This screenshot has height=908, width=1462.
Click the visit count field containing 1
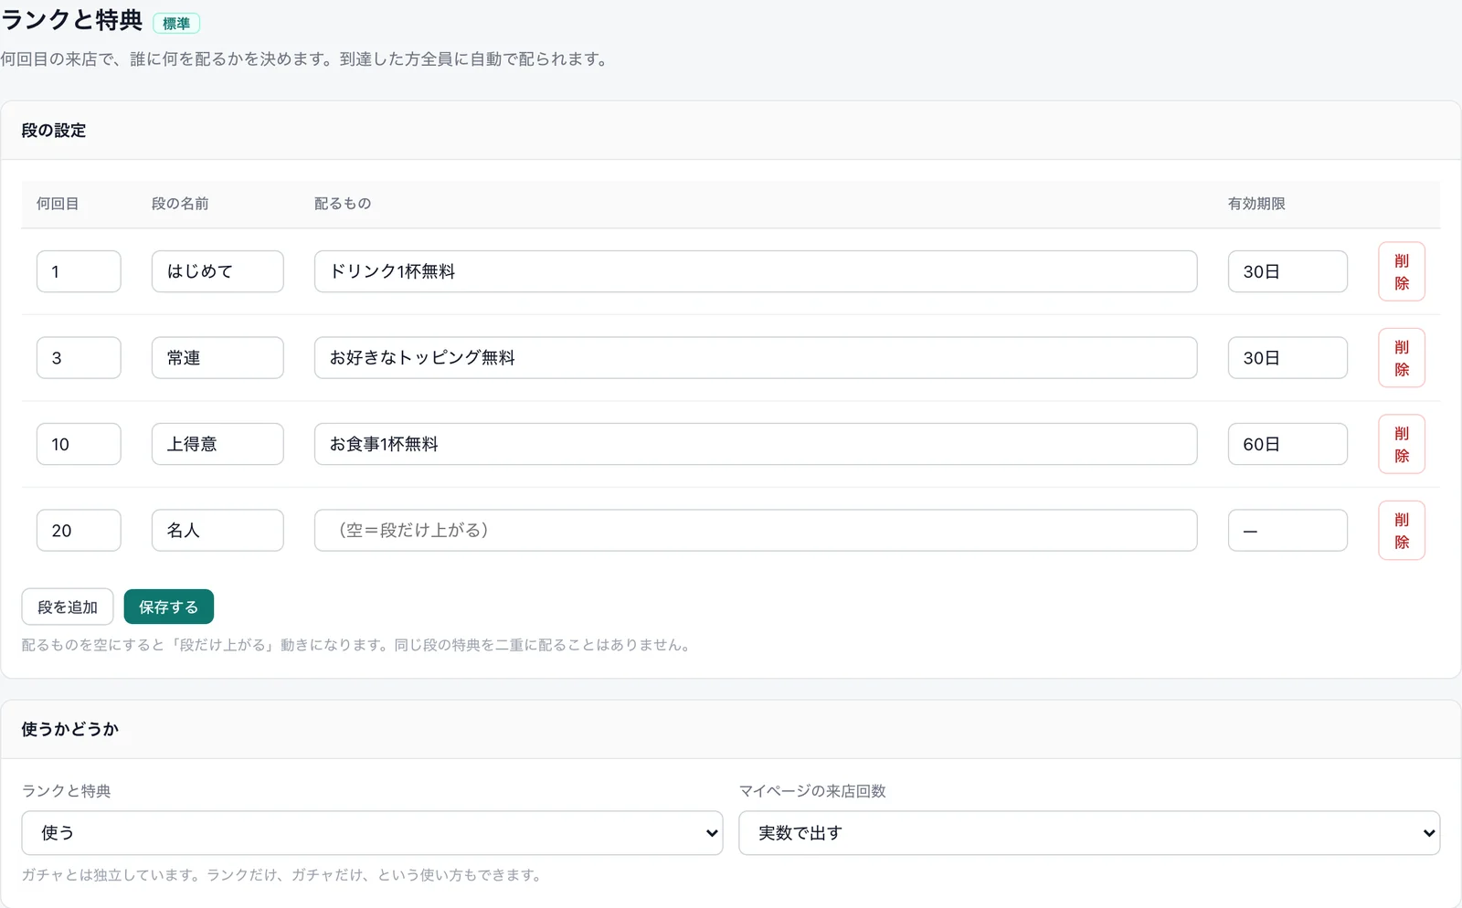pyautogui.click(x=79, y=271)
